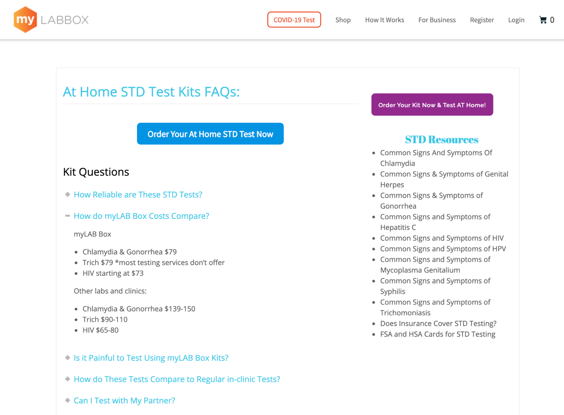The image size is (564, 415).
Task: Click Order Your At Home STD Test Now button
Action: [210, 133]
